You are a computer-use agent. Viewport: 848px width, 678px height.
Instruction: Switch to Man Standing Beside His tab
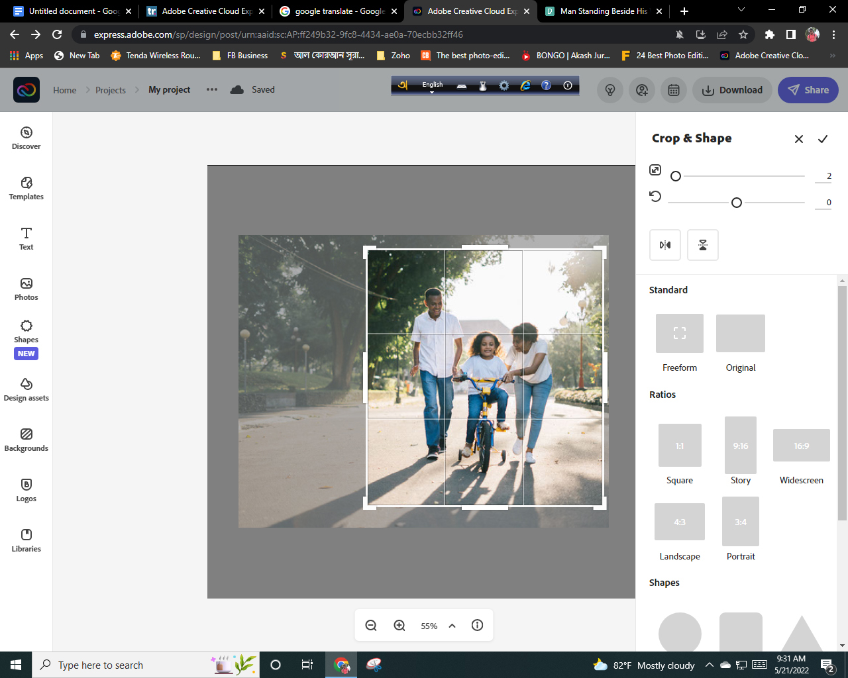(x=603, y=11)
